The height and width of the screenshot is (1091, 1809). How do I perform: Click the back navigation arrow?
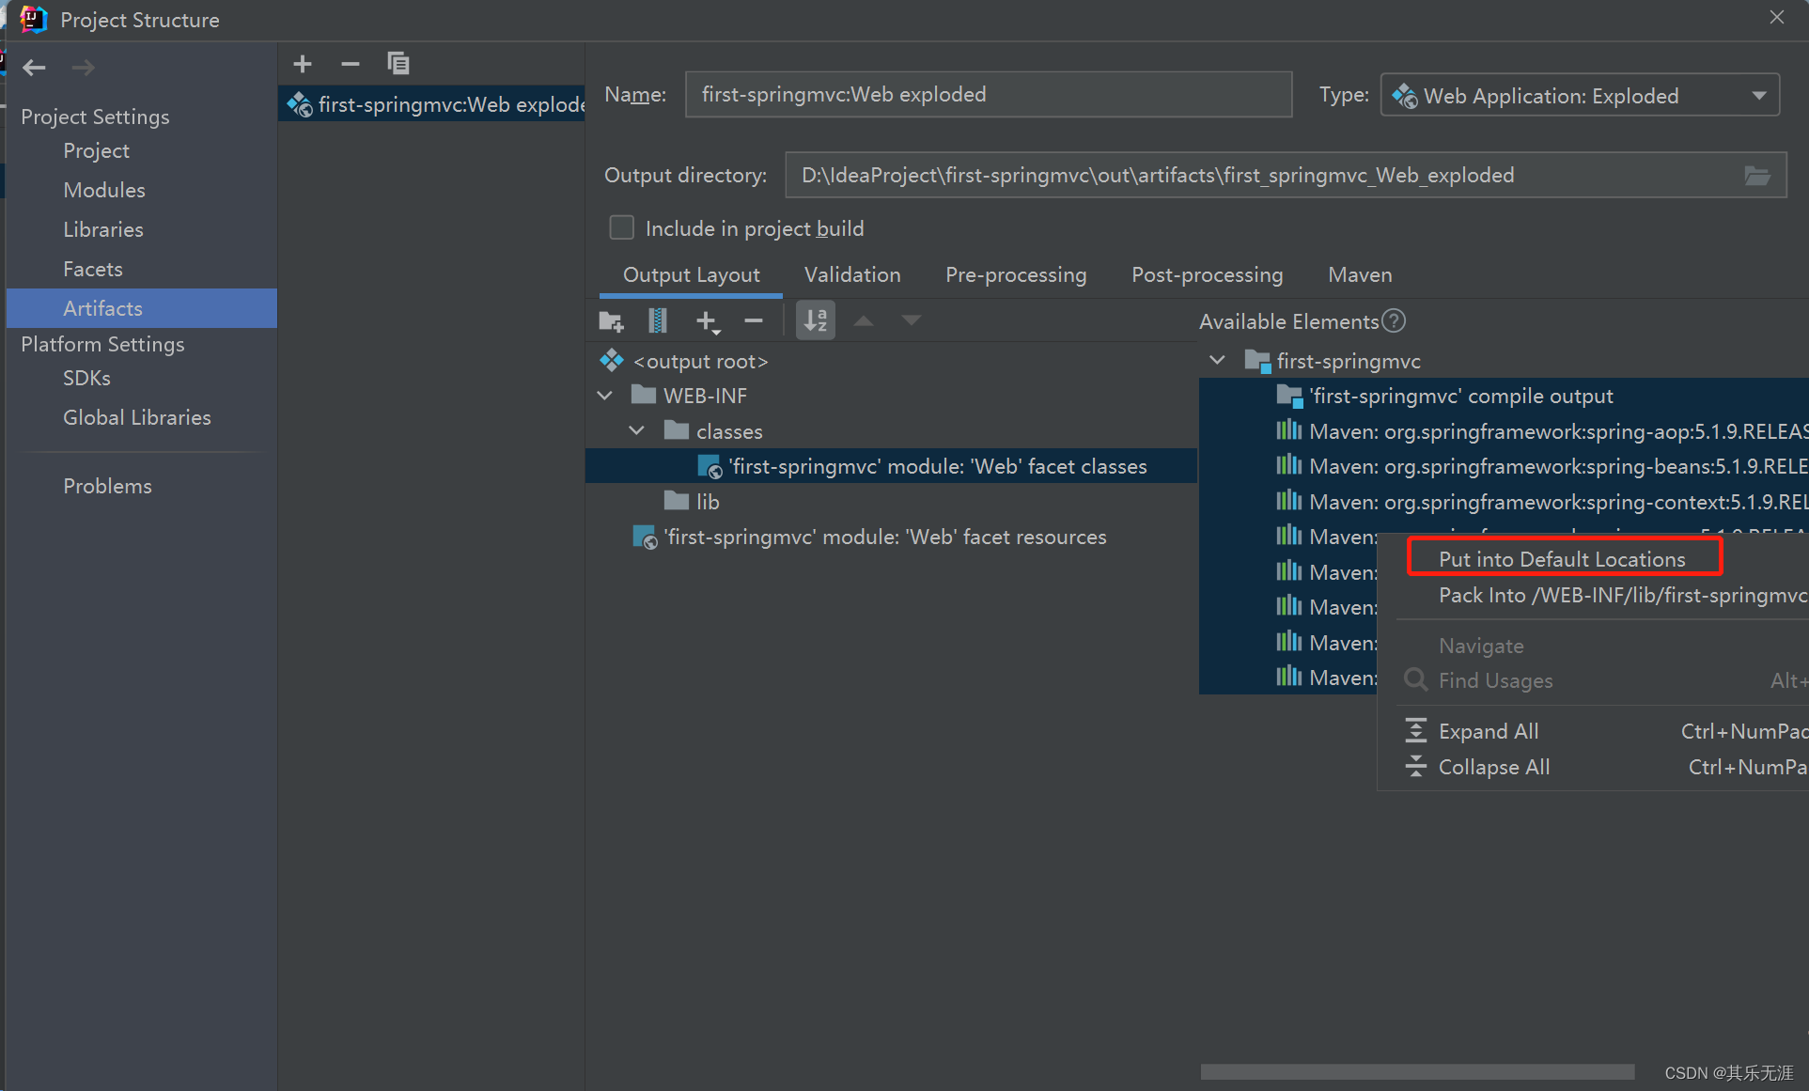34,67
